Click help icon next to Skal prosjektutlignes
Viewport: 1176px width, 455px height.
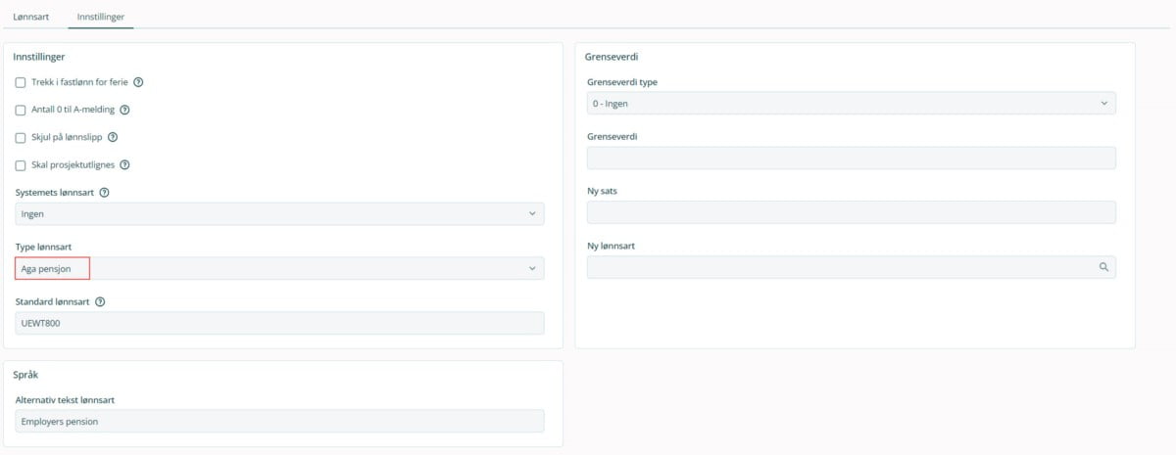click(124, 165)
